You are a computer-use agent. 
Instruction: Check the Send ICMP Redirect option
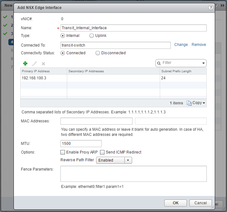tap(103, 152)
